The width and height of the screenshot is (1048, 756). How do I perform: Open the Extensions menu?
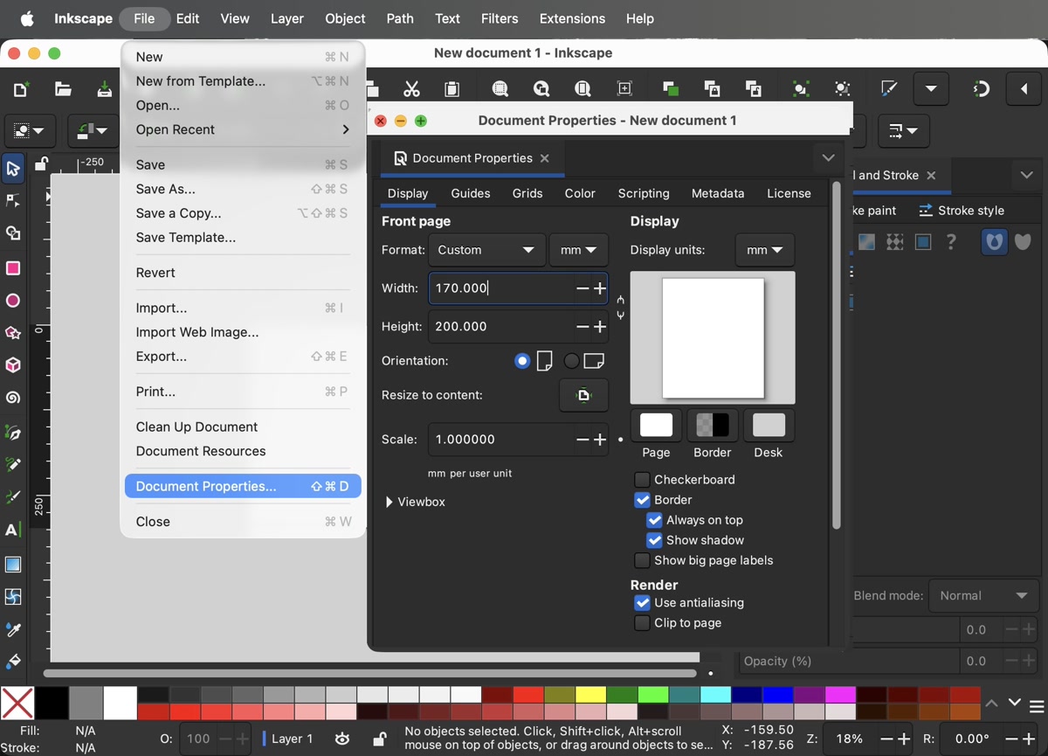point(572,18)
